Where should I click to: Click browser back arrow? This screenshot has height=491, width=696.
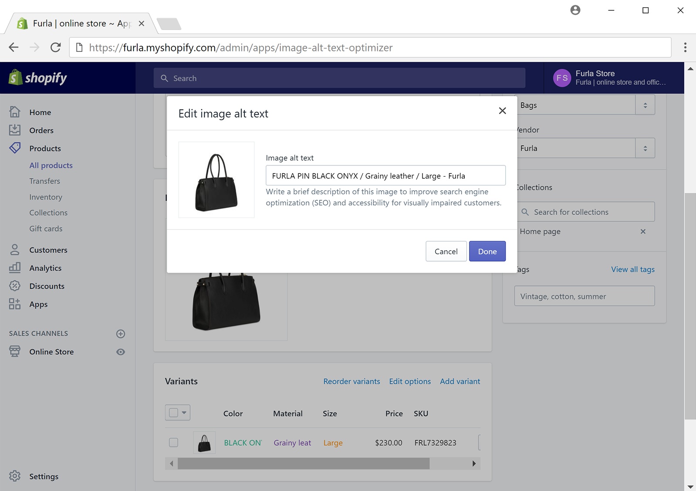pyautogui.click(x=14, y=47)
